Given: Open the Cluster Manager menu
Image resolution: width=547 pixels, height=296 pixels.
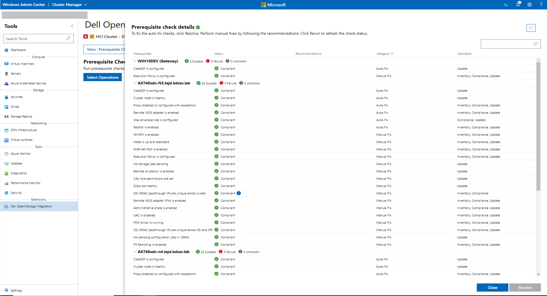Looking at the screenshot, I should (x=70, y=4).
